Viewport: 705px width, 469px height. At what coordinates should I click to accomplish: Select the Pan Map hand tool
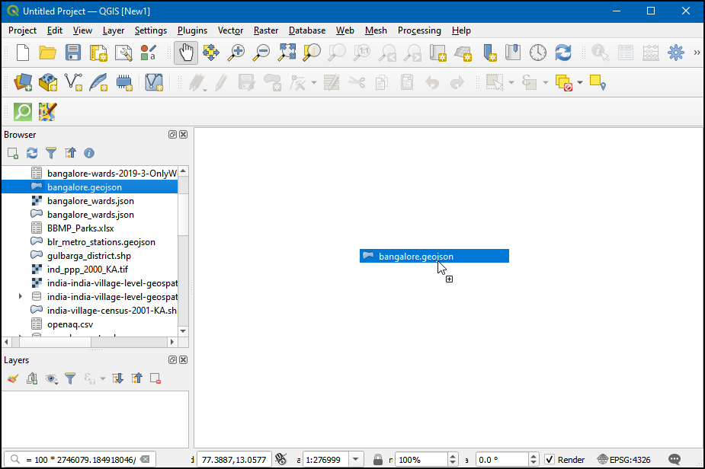[x=186, y=53]
